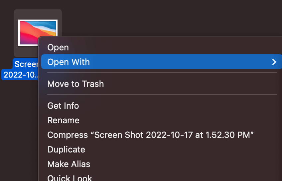Choose Make Alias from the menu
The height and width of the screenshot is (181, 282).
pos(69,164)
